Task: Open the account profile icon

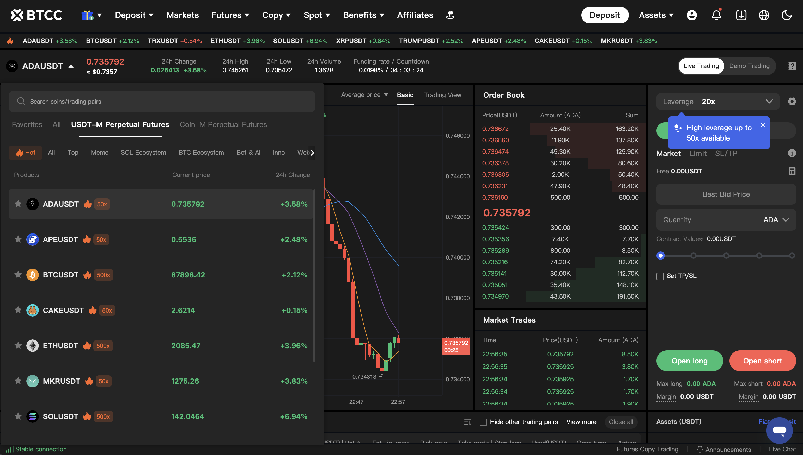Action: point(692,15)
